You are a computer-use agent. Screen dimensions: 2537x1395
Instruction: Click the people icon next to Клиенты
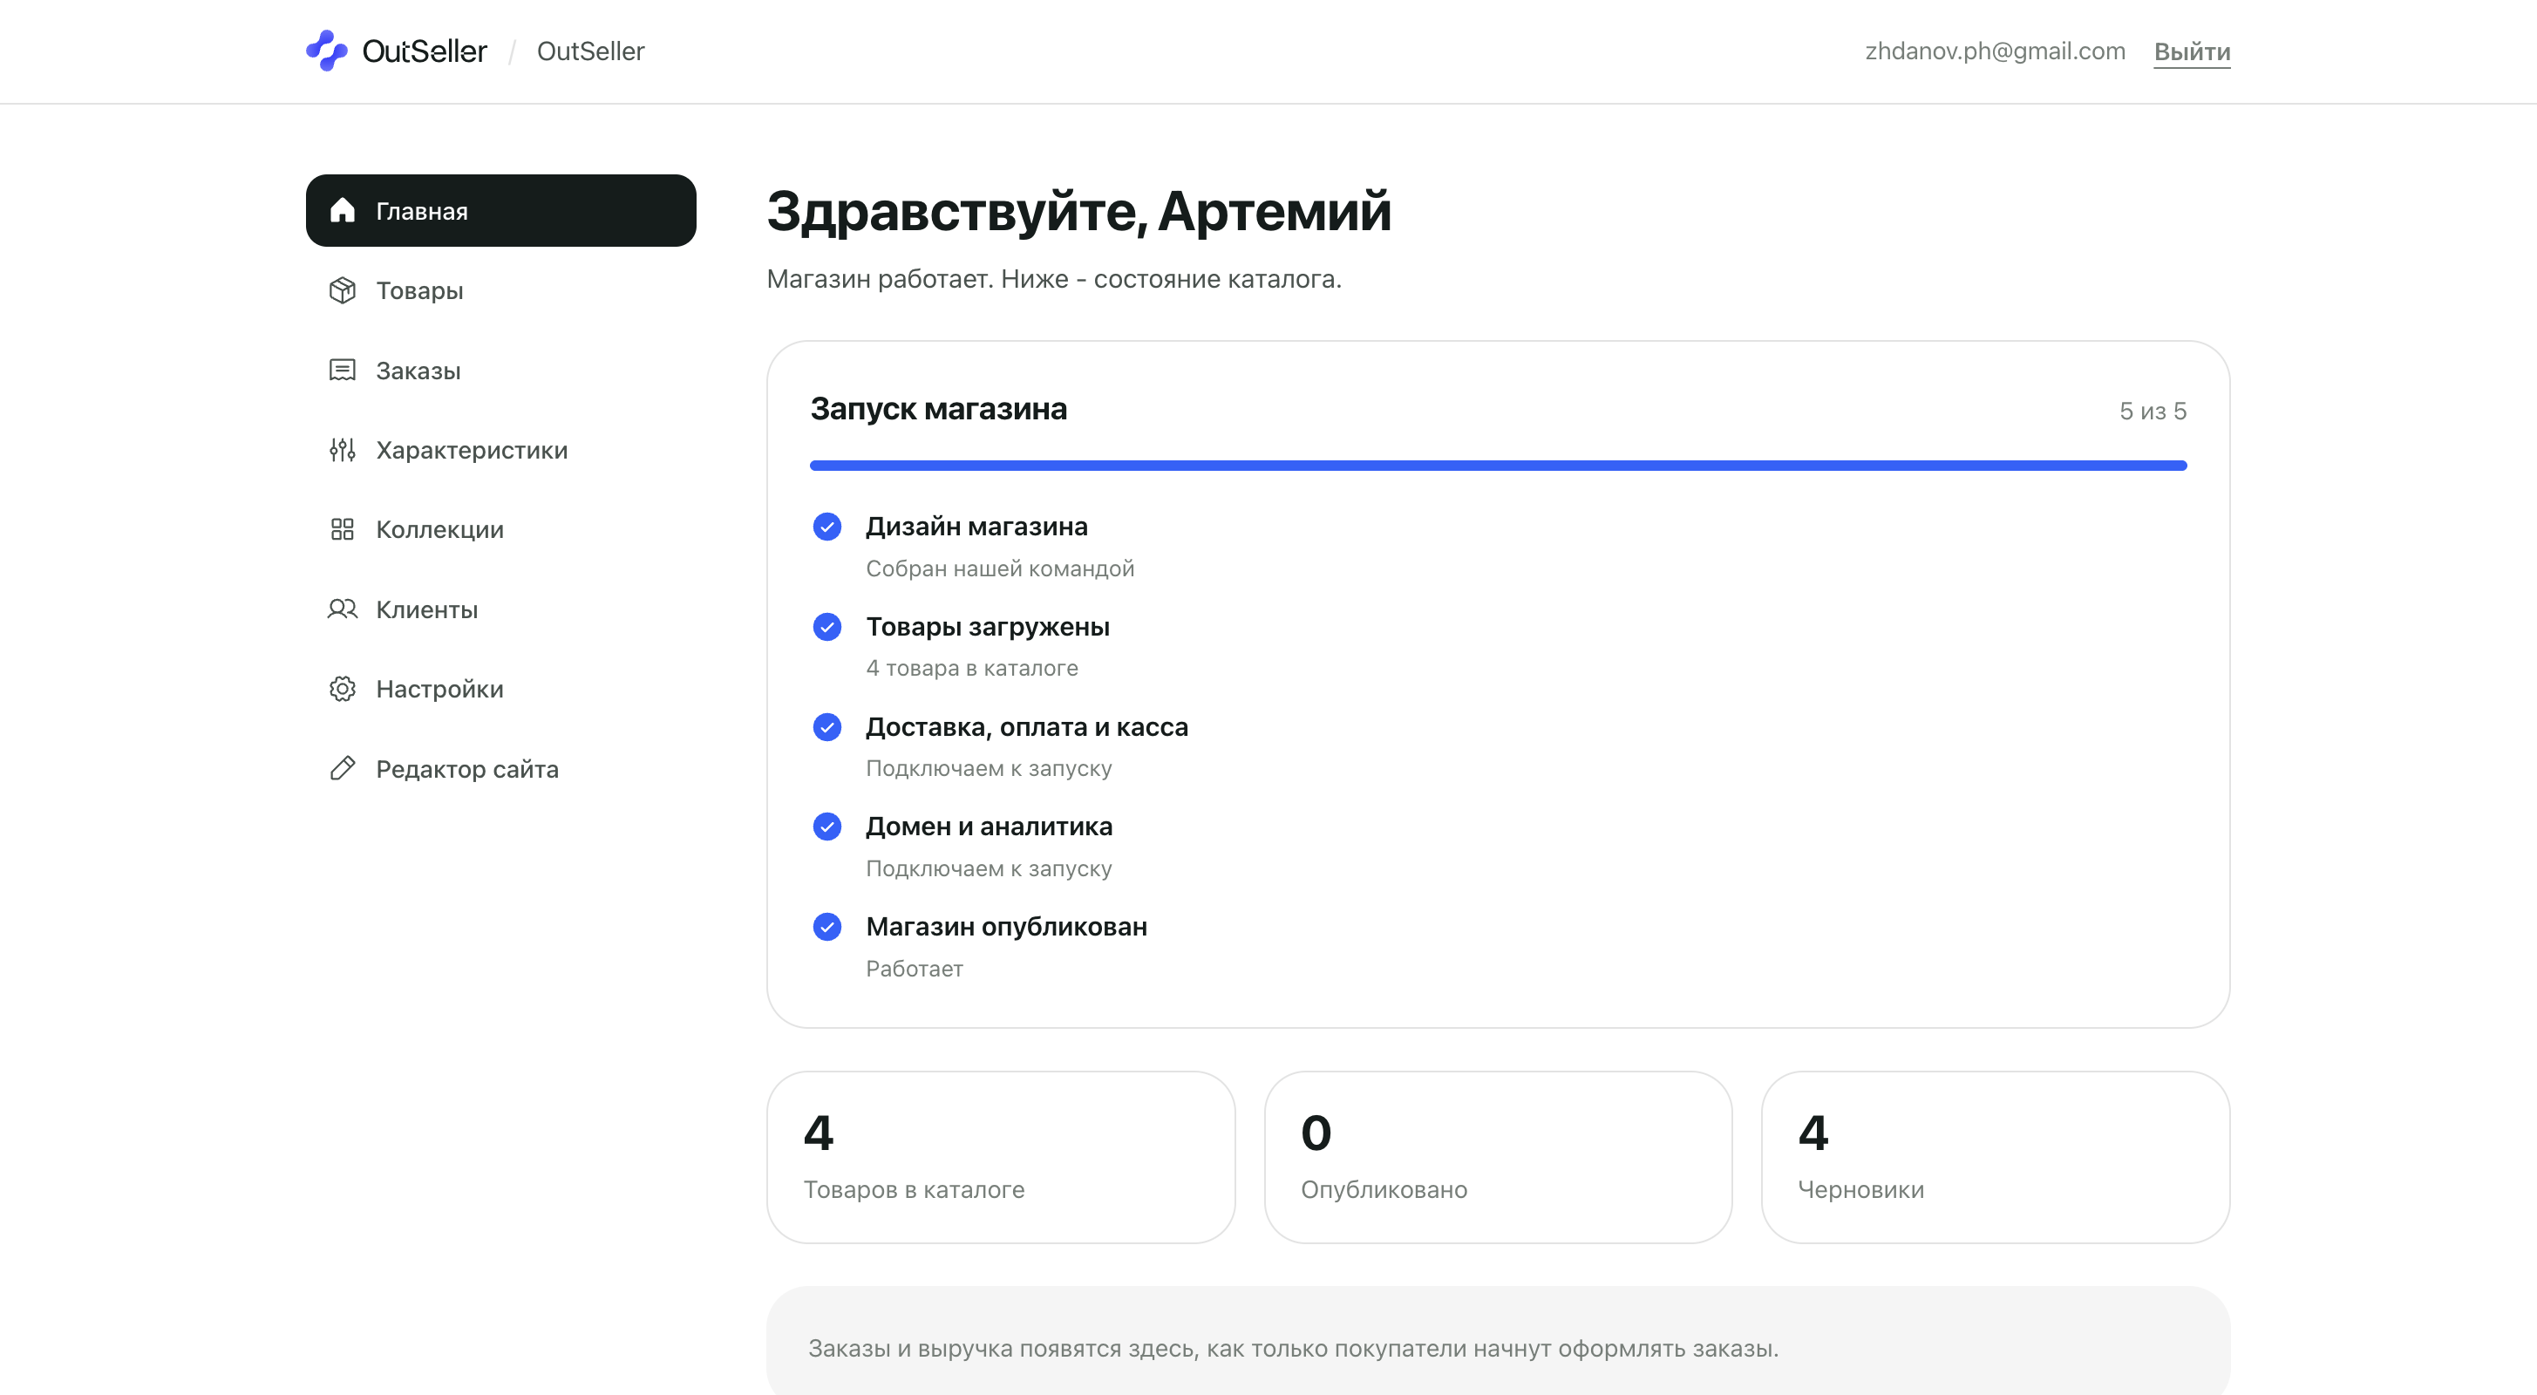click(342, 609)
